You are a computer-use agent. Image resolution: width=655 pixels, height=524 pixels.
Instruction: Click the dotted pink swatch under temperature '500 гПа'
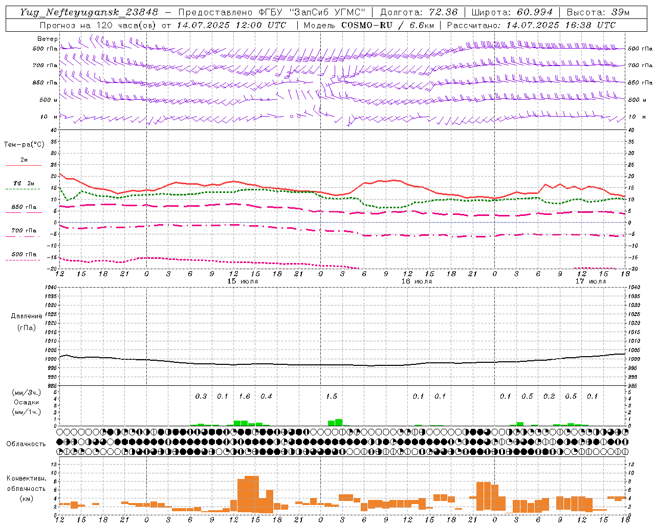[23, 260]
